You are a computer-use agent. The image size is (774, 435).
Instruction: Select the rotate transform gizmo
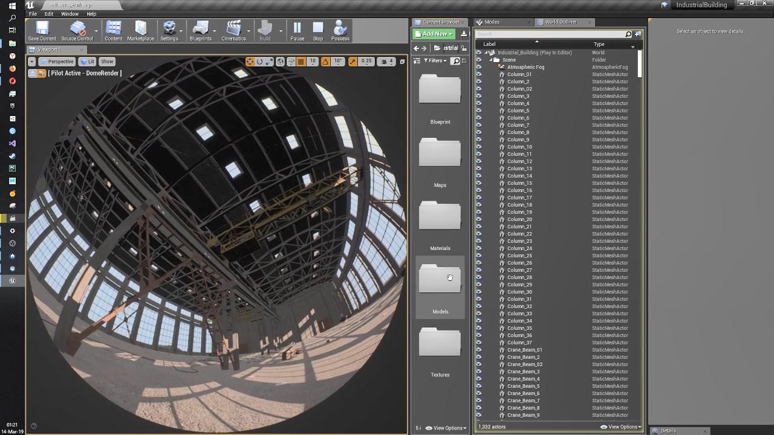tap(259, 62)
